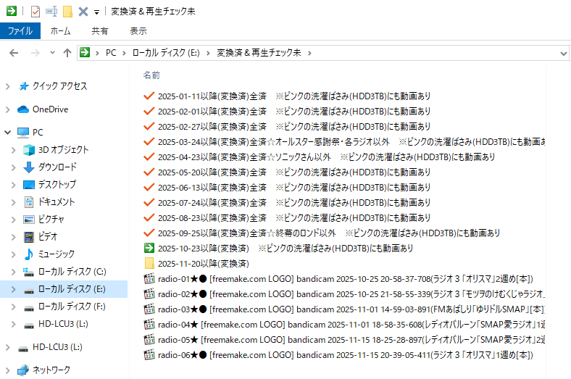Select ミュージック folder in the sidebar
This screenshot has height=379, width=571.
pos(56,254)
